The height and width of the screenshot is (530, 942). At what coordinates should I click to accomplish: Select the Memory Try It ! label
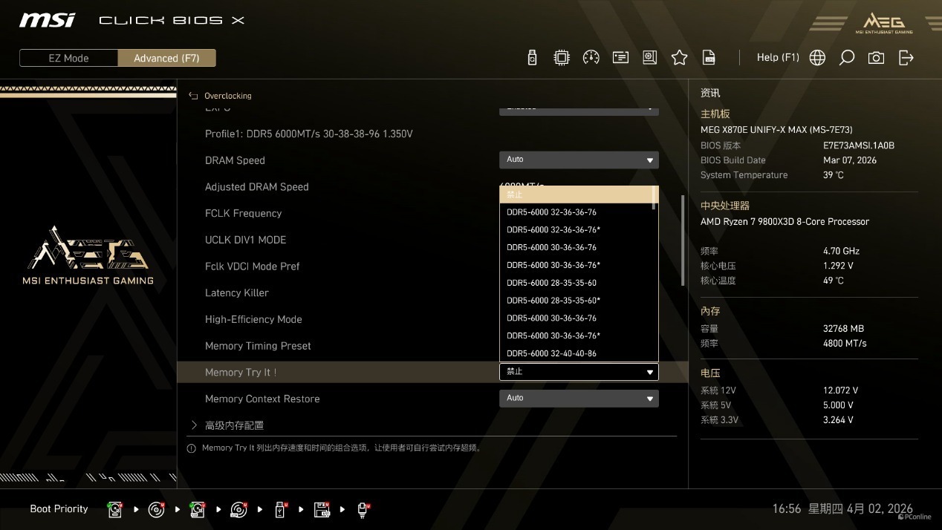(241, 373)
